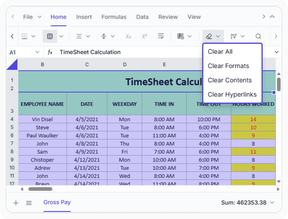Click the Chistoper name cell
The image size is (288, 219).
[42, 160]
